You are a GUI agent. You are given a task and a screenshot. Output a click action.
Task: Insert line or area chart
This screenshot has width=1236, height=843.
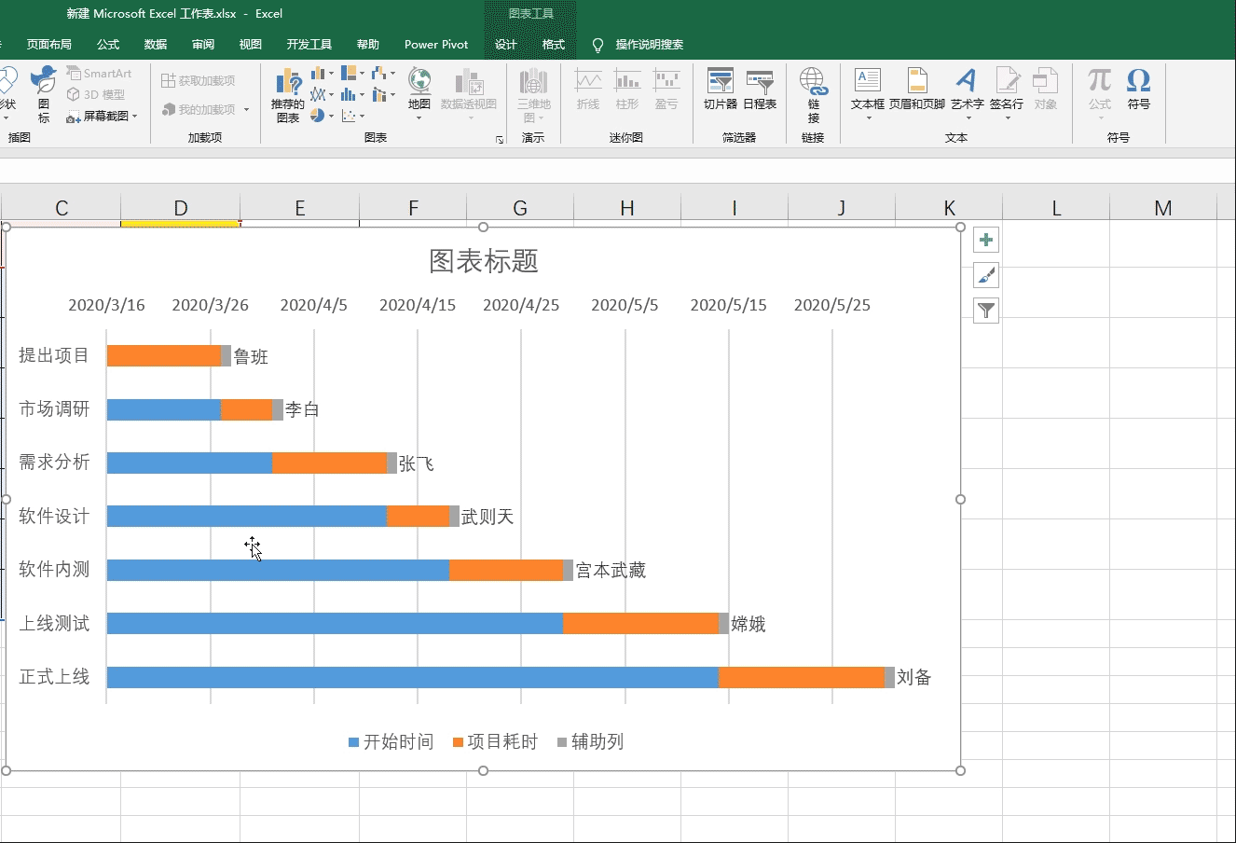click(x=318, y=94)
